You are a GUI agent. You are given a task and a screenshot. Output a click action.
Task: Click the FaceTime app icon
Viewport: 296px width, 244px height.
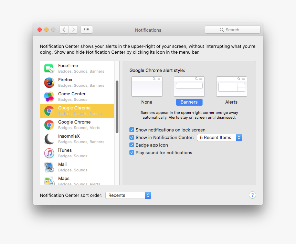49,68
